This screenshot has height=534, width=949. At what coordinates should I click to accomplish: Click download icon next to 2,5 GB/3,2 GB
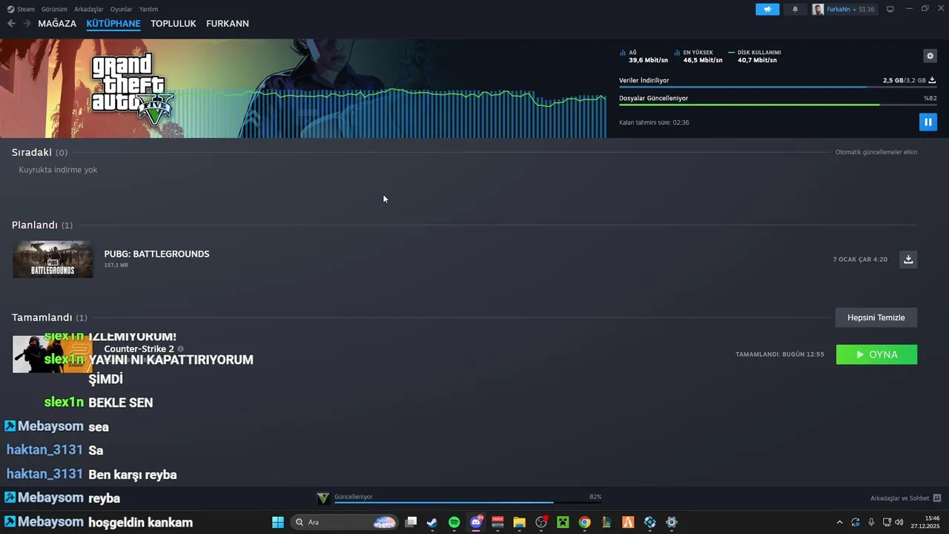point(932,80)
